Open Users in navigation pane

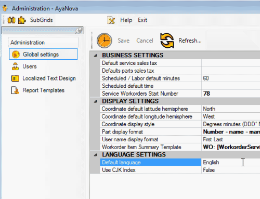[x=30, y=67]
